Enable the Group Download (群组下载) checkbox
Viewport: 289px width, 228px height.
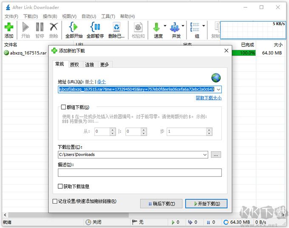click(63, 107)
